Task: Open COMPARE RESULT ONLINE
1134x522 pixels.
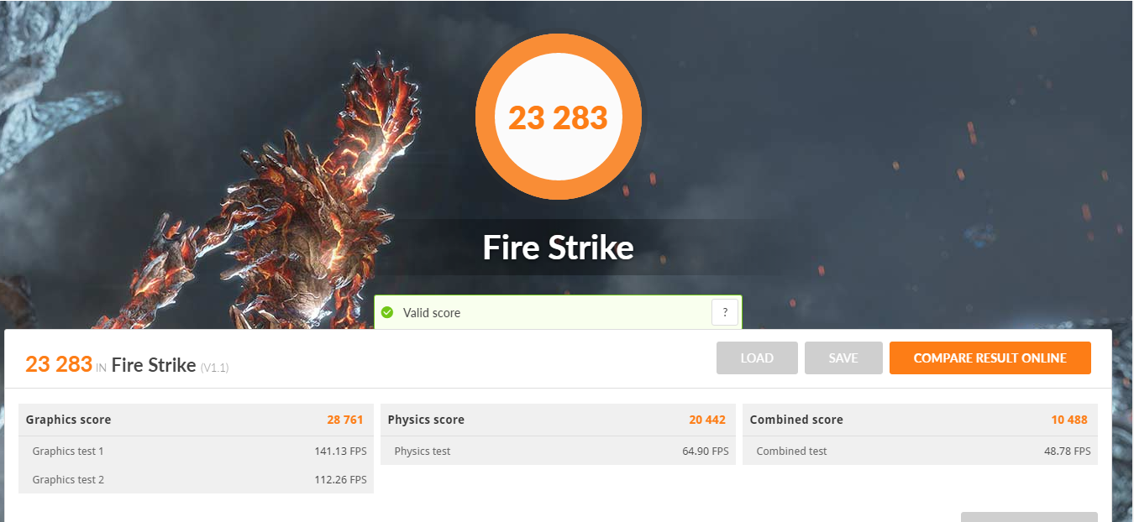Action: click(x=990, y=358)
